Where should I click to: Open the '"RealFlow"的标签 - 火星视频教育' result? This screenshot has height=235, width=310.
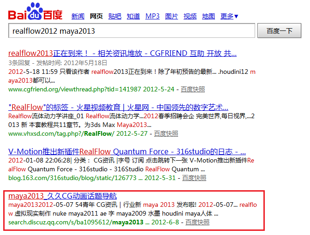pos(118,107)
